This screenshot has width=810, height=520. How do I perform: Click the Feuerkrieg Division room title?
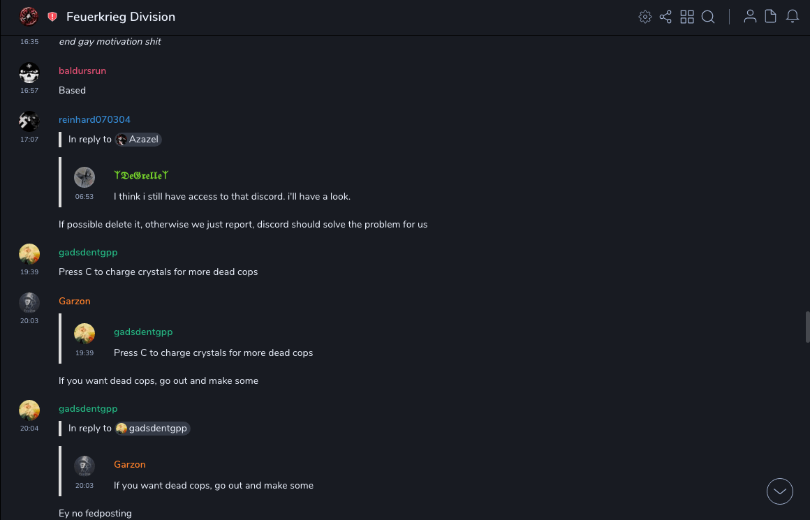click(x=121, y=17)
